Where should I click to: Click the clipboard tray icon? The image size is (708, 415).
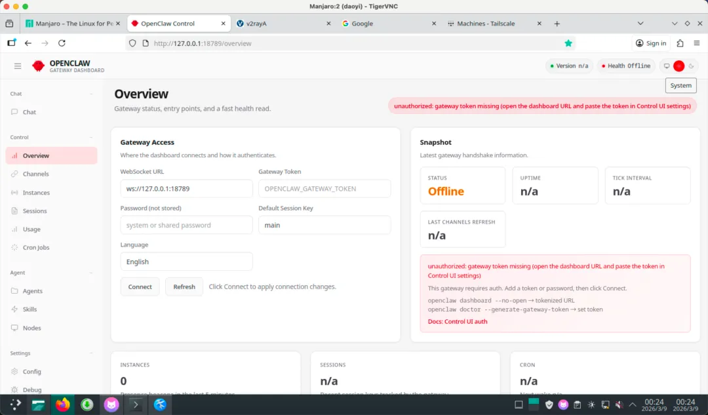tap(577, 405)
